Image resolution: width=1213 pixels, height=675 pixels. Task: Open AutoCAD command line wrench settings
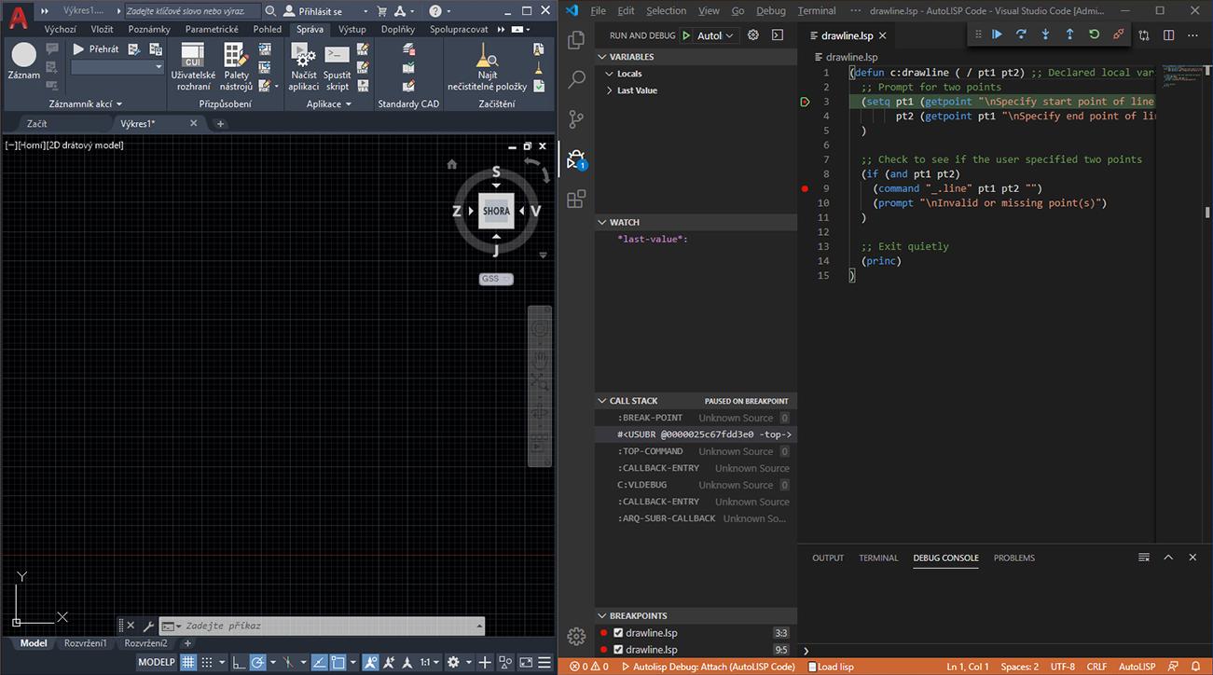(x=148, y=626)
